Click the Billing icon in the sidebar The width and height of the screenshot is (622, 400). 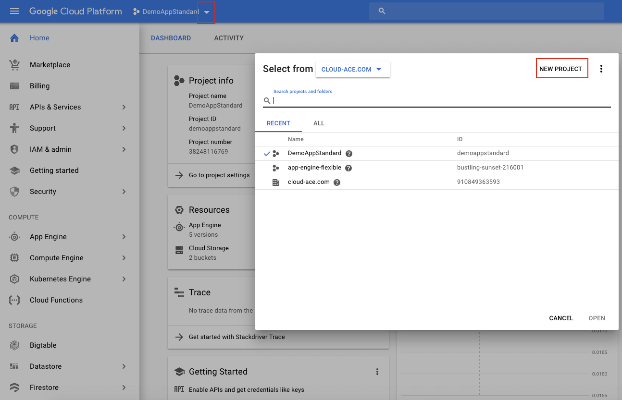[x=14, y=86]
